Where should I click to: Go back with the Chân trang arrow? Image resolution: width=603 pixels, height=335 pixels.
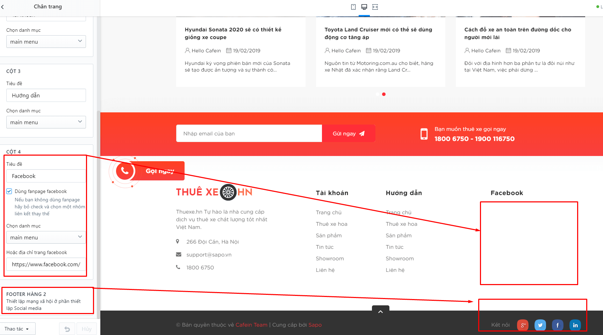point(3,7)
